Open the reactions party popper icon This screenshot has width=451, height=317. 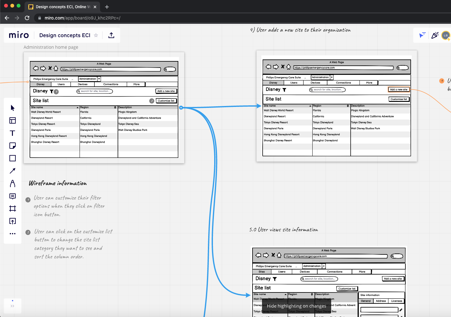[435, 35]
